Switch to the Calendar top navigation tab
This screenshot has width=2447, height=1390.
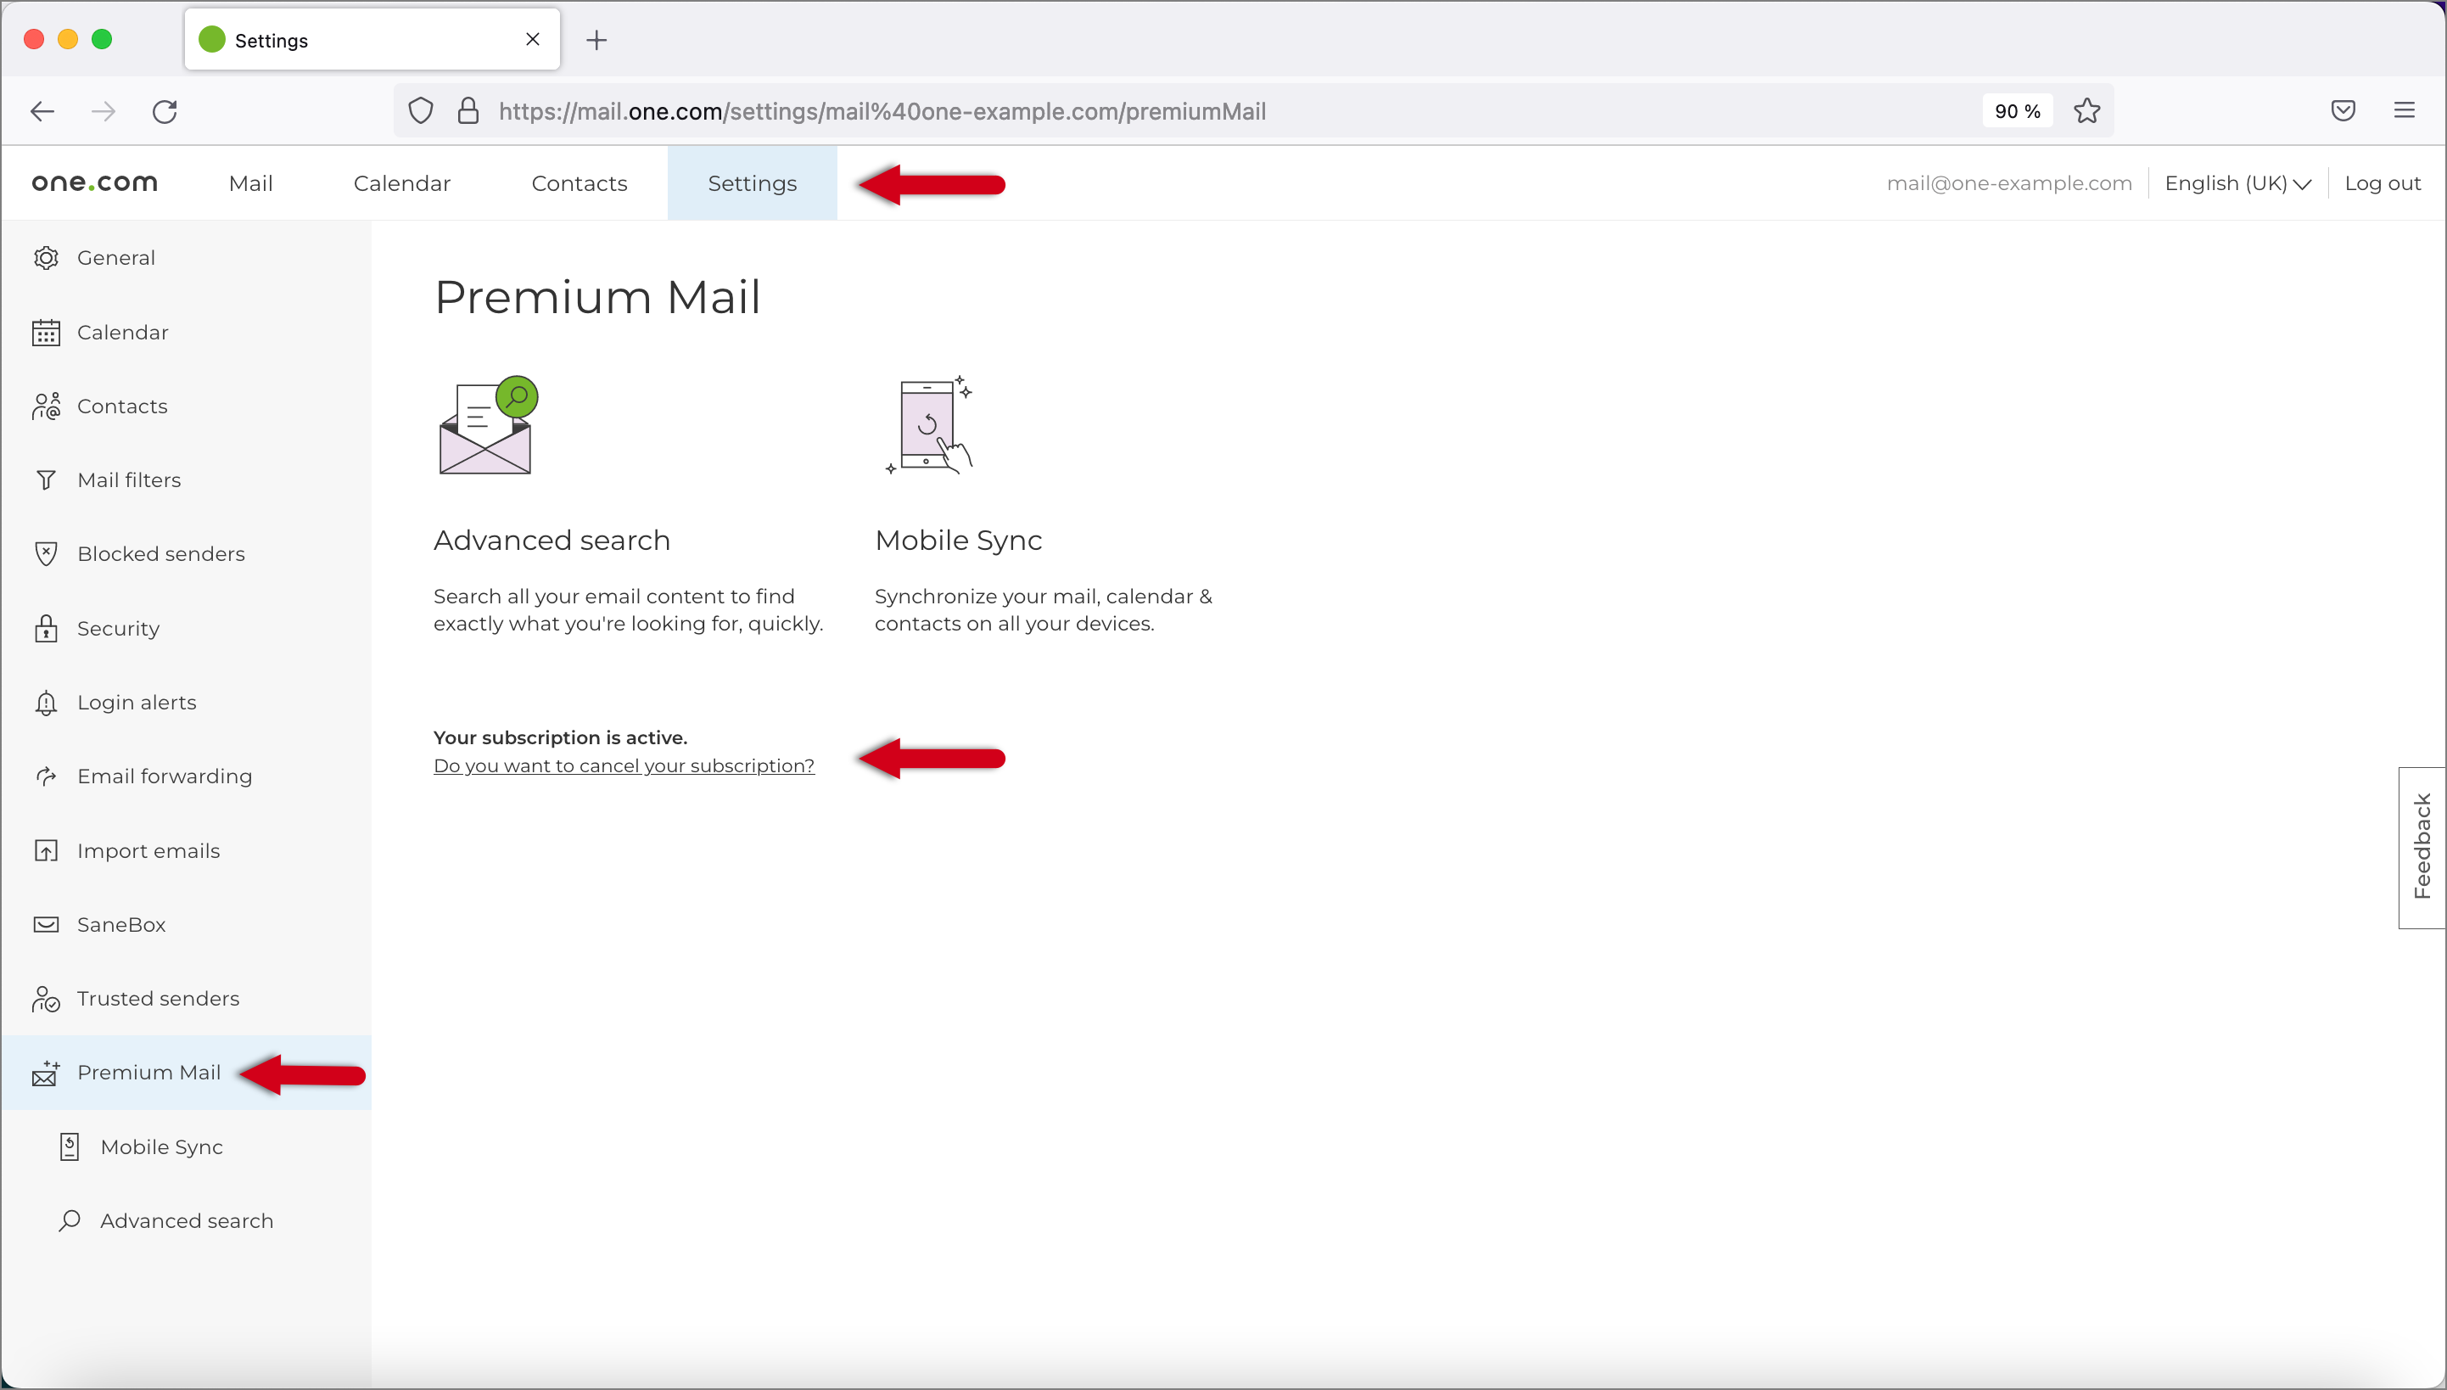coord(402,183)
